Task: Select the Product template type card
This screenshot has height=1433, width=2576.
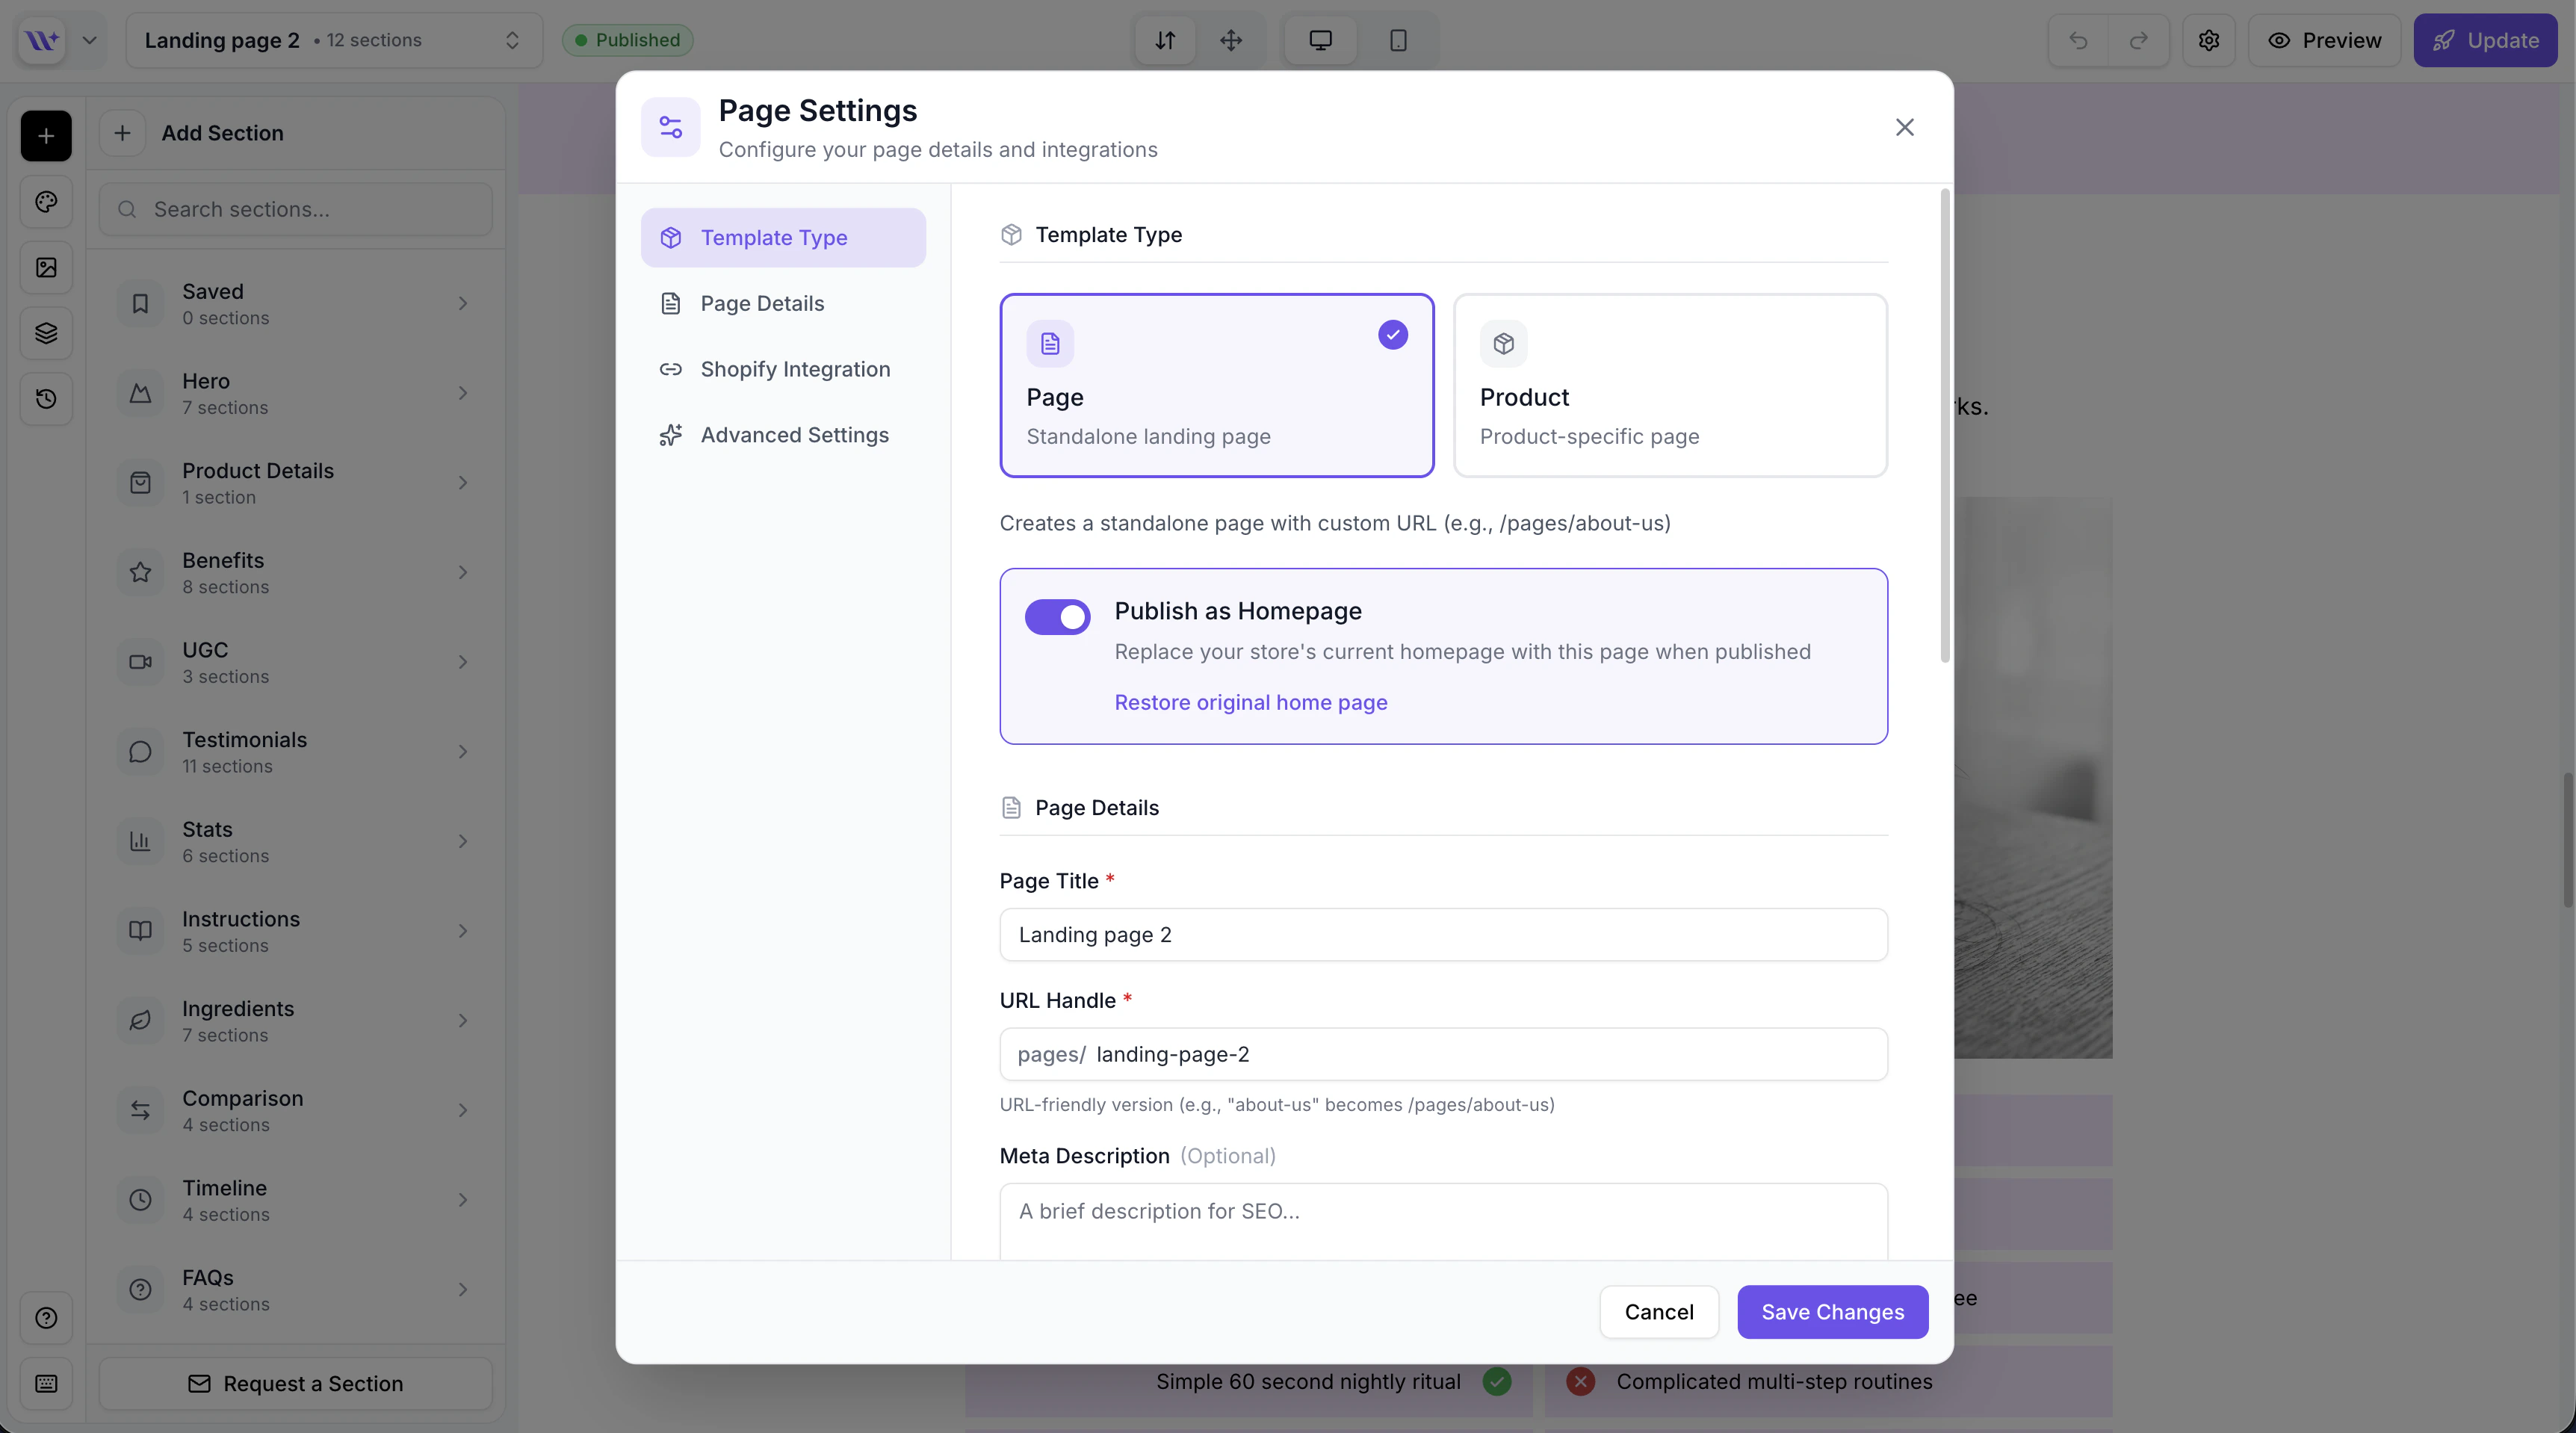Action: pyautogui.click(x=1669, y=385)
